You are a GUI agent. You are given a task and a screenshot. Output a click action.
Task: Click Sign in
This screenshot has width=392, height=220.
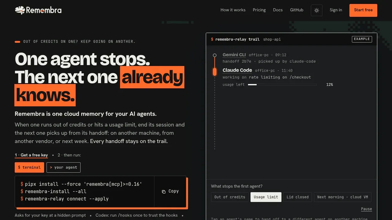pyautogui.click(x=336, y=10)
